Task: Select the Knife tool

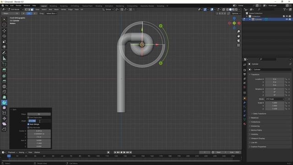Action: coord(4,92)
